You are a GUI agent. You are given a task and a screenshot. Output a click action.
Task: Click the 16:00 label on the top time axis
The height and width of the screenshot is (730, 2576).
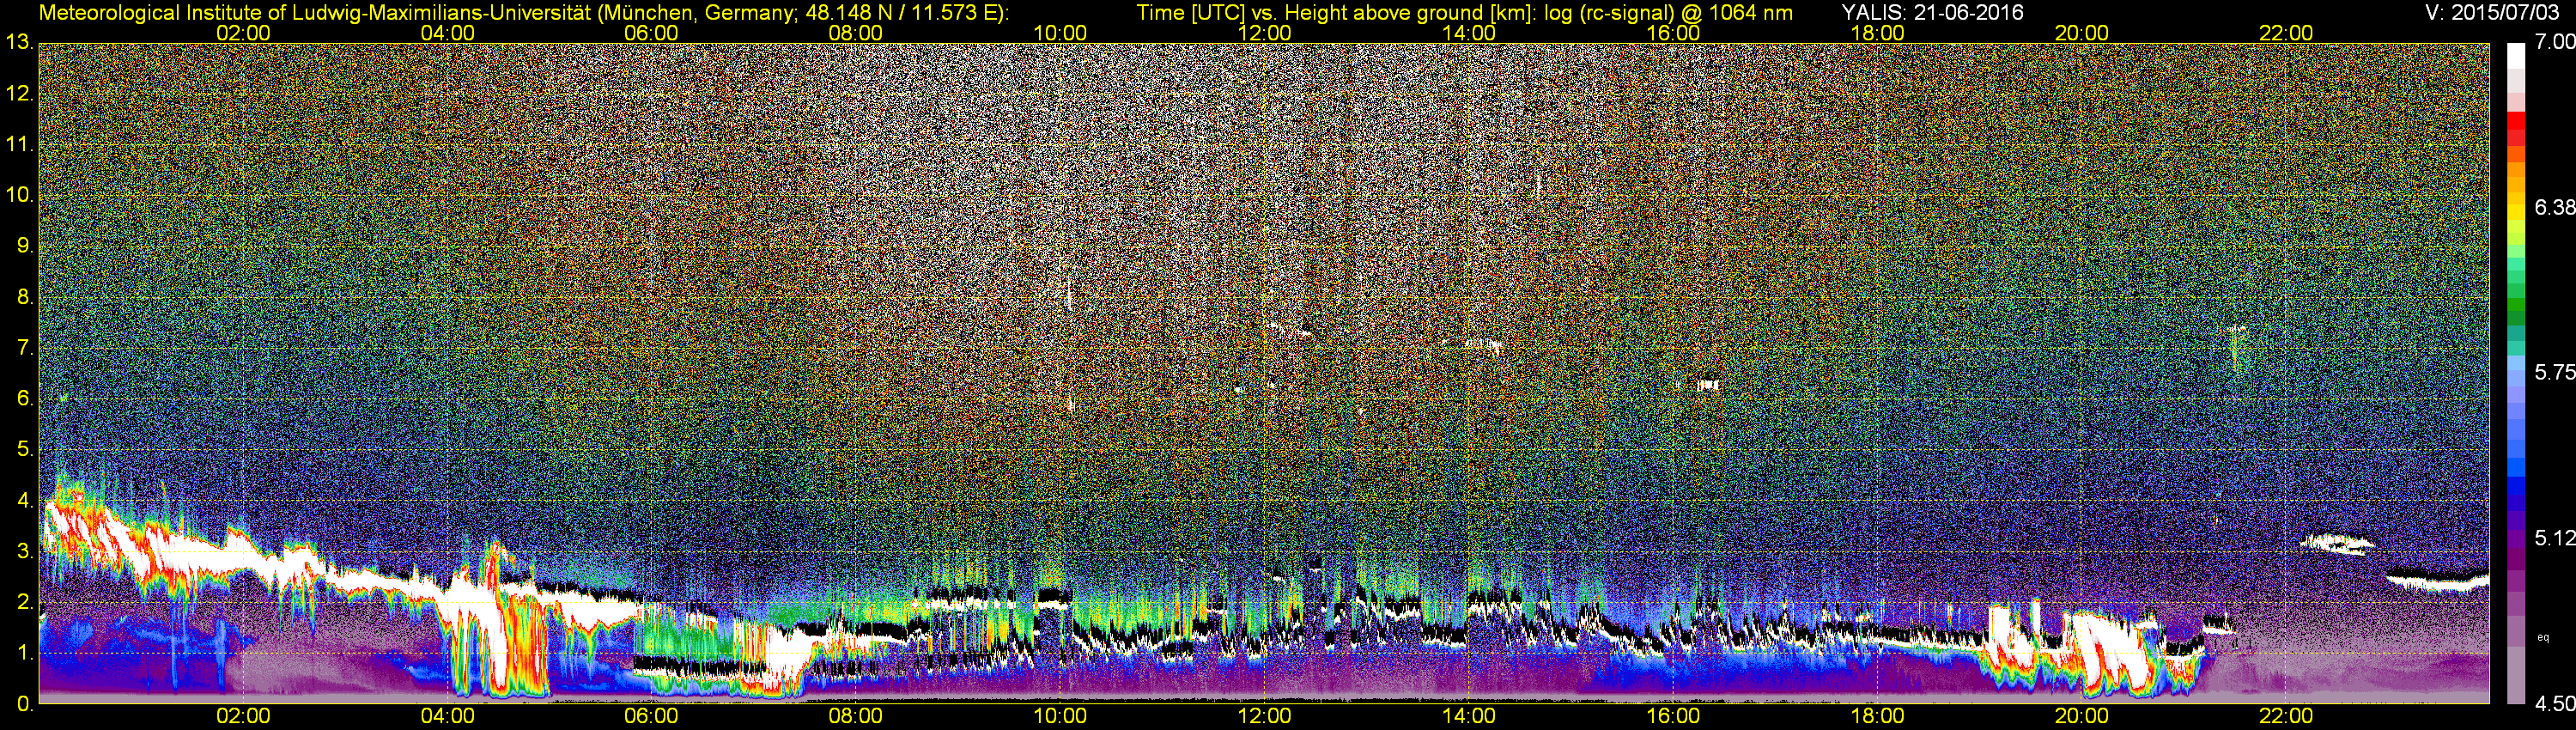coord(1673,33)
